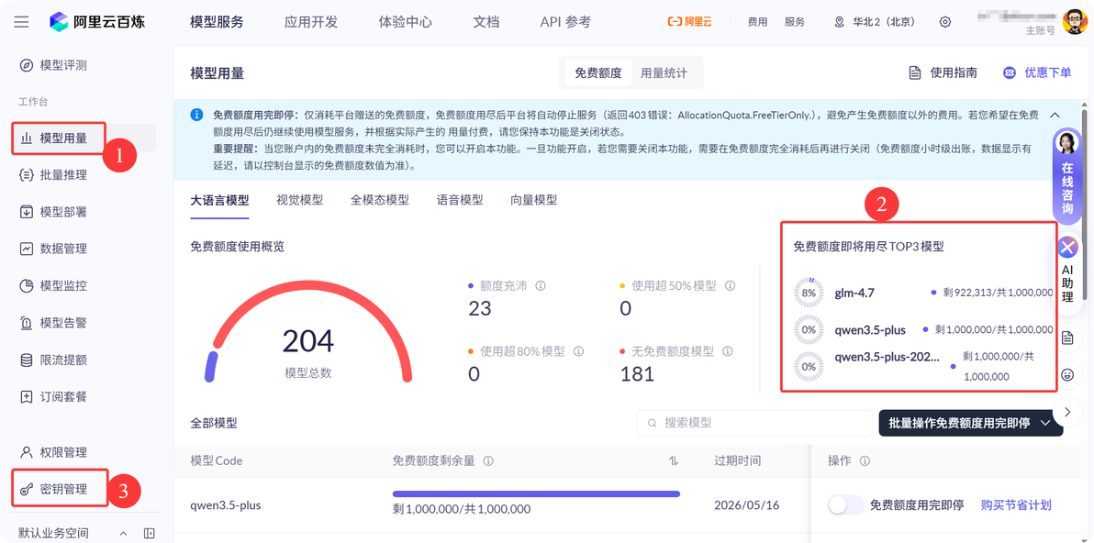The image size is (1094, 543).
Task: Click the 搜索模型 search field
Action: (x=754, y=423)
